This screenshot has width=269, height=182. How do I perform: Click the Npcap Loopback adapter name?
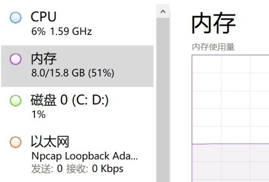pyautogui.click(x=84, y=156)
